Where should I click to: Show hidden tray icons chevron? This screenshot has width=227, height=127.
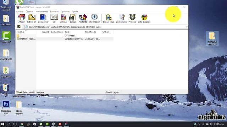tap(199, 124)
